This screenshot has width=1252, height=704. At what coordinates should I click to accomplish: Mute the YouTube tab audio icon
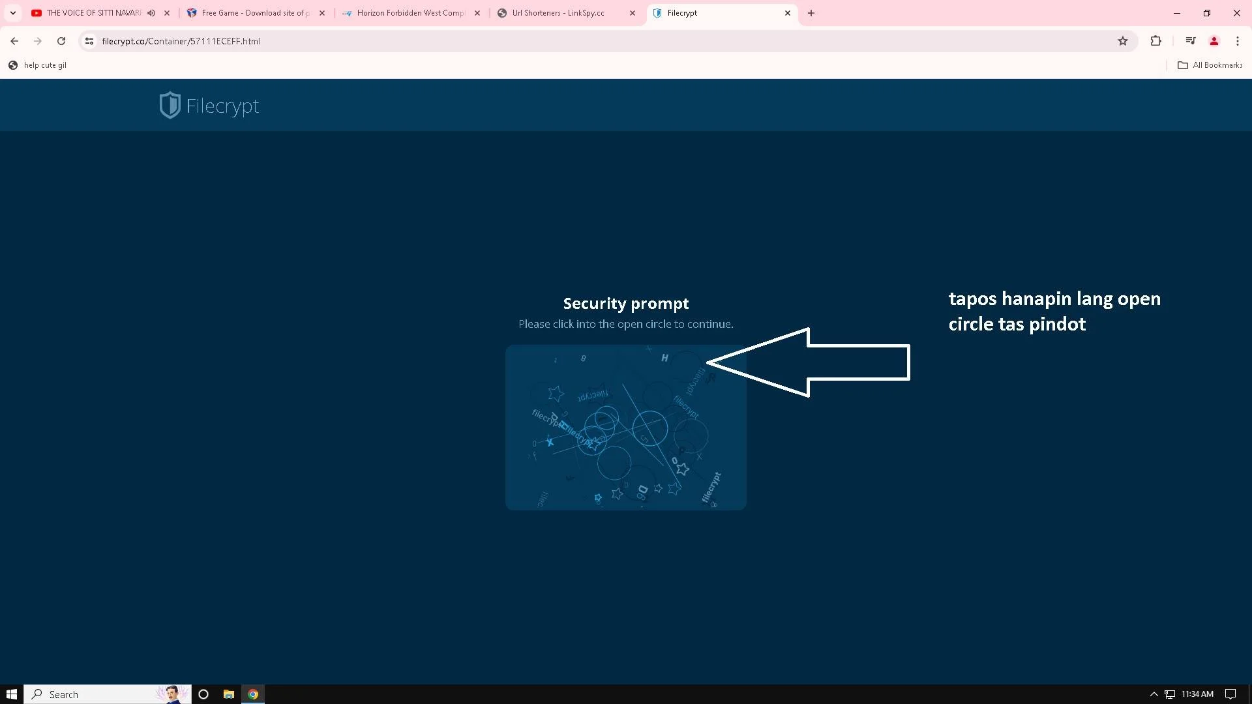(x=151, y=13)
